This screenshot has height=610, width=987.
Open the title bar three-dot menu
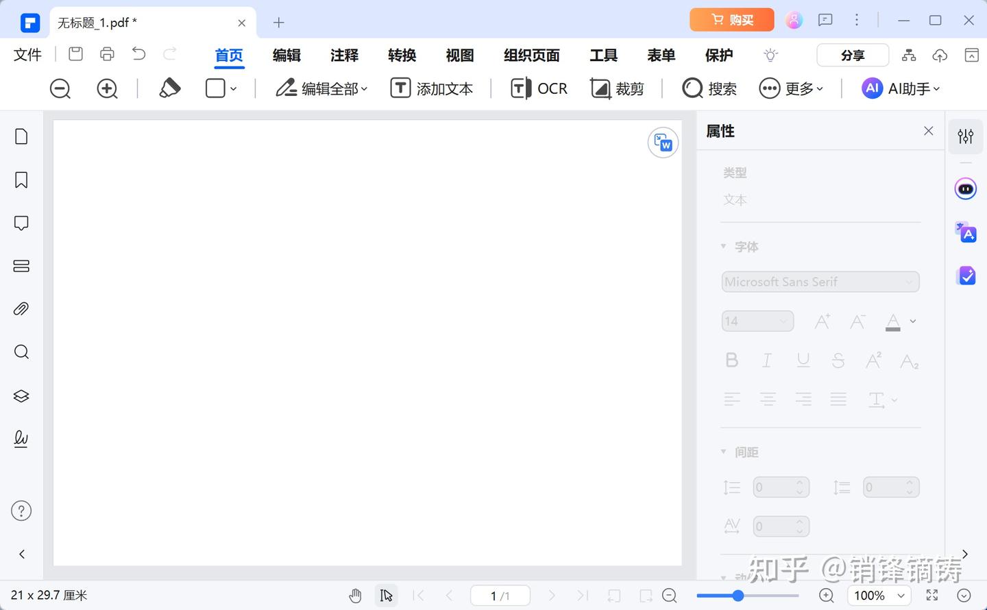click(x=857, y=20)
